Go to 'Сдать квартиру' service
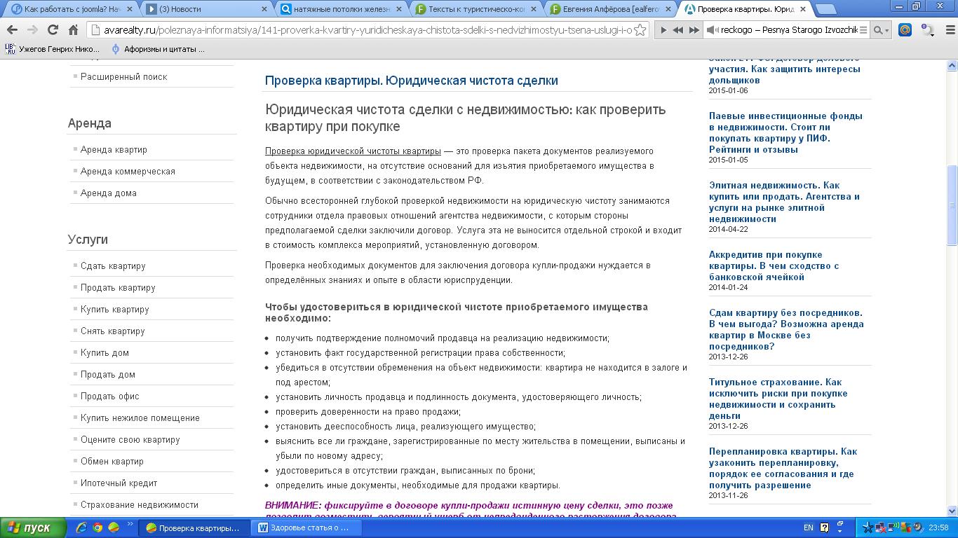The height and width of the screenshot is (538, 958). click(x=113, y=265)
